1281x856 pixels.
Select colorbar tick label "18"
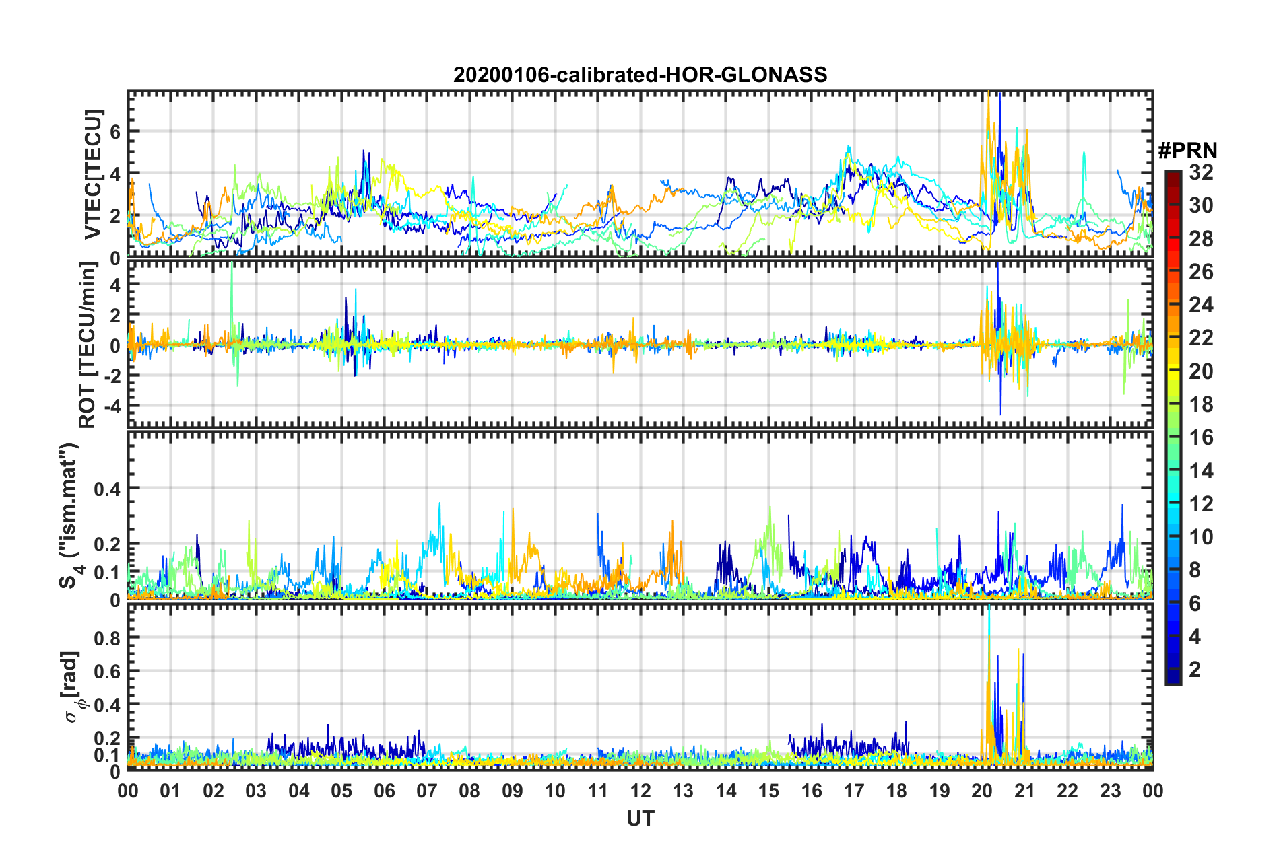(x=1202, y=404)
